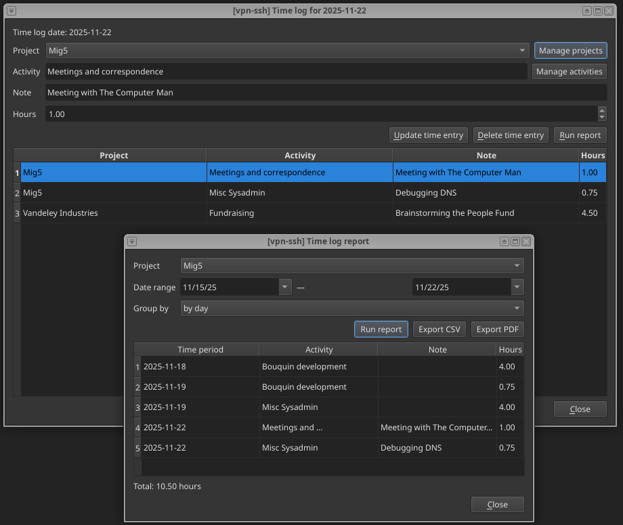Run report inside the report dialog
This screenshot has width=623, height=525.
[x=381, y=329]
